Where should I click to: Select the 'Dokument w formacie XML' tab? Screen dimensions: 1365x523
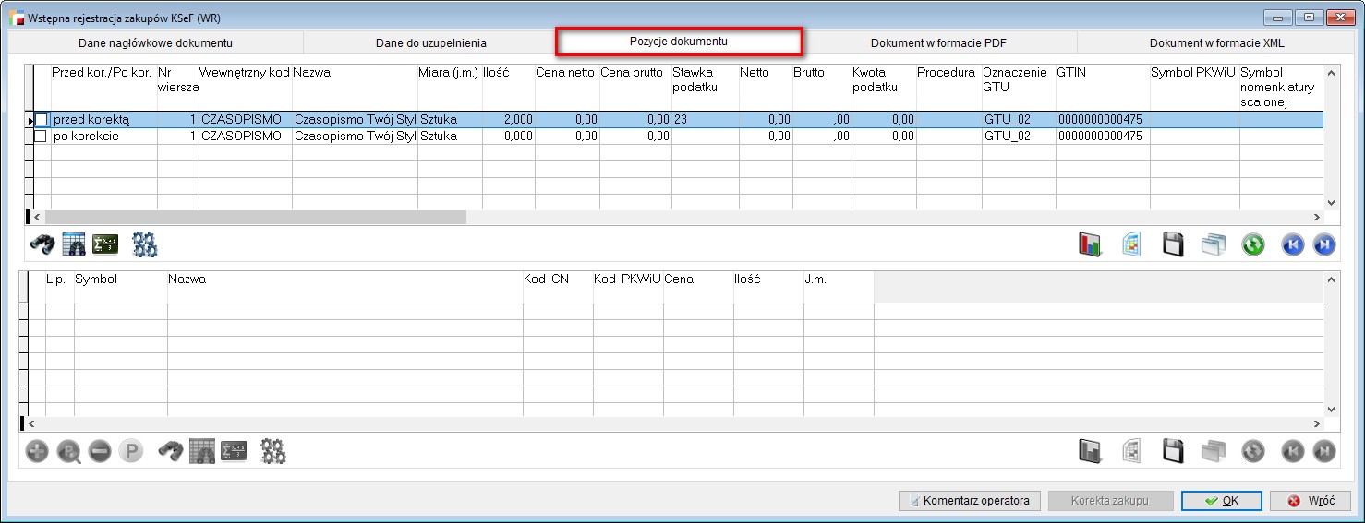coord(1216,42)
